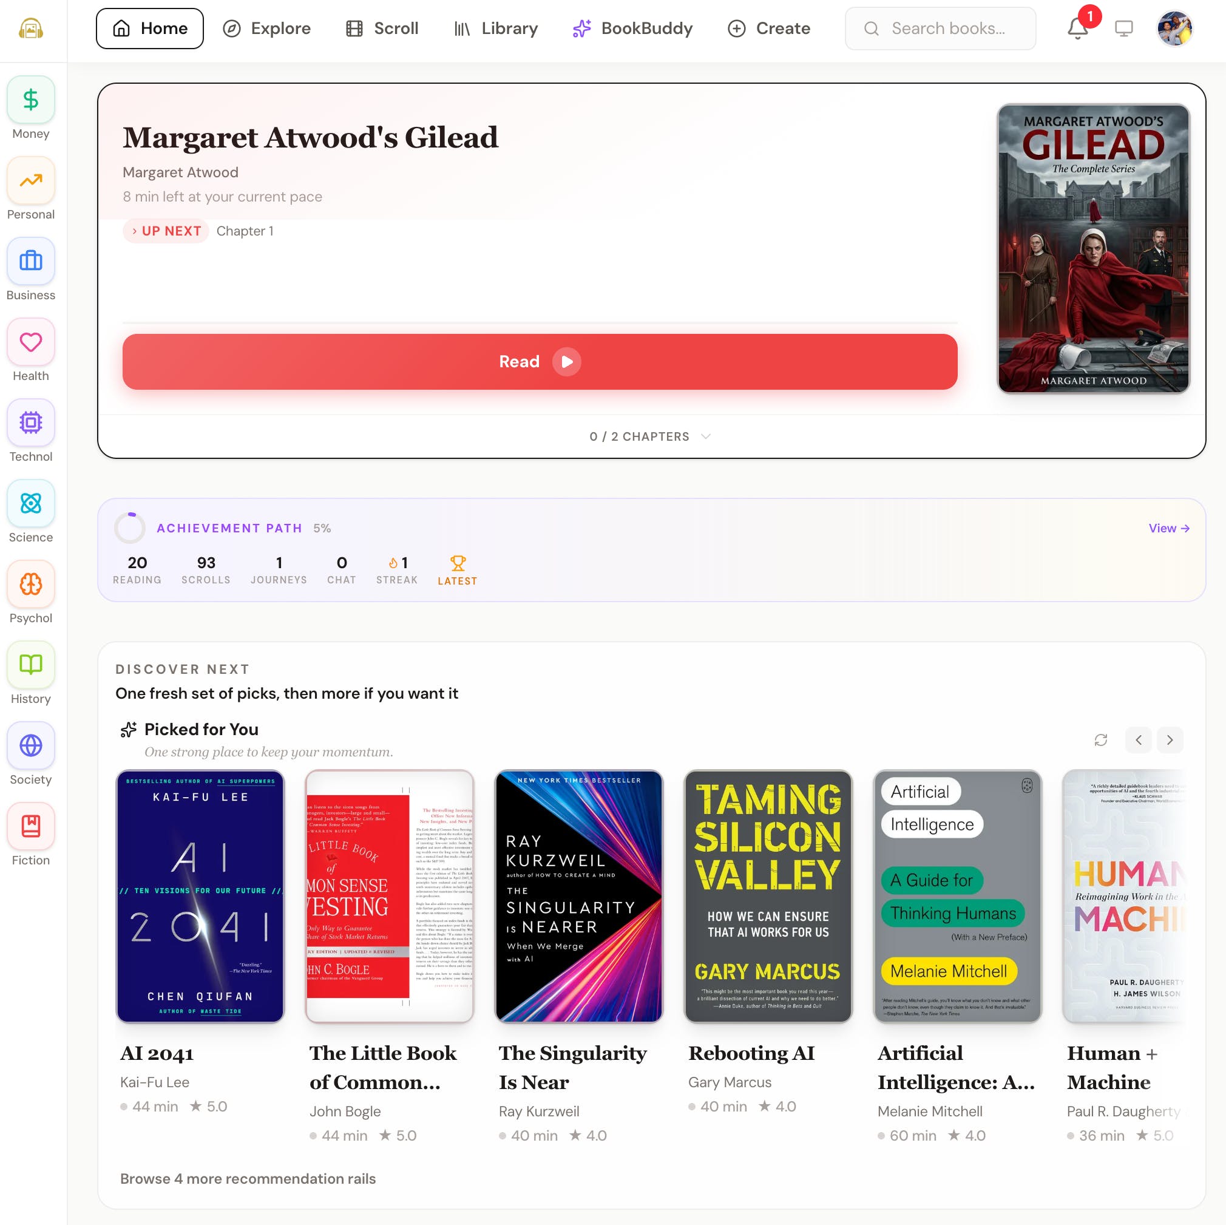
Task: Click the monitor display icon in header
Action: [x=1123, y=29]
